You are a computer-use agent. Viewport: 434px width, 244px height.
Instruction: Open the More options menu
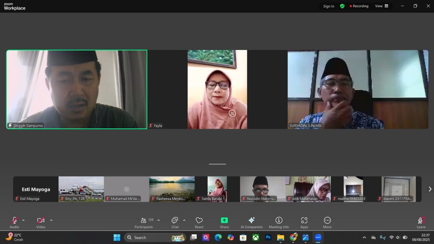[327, 222]
